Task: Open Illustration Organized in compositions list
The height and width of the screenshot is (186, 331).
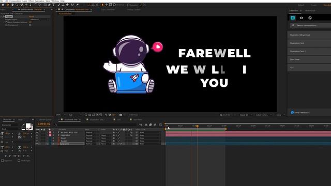Action: tap(309, 35)
